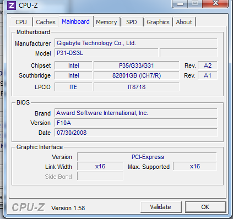Click the Validate button
This screenshot has width=233, height=219.
pyautogui.click(x=161, y=207)
